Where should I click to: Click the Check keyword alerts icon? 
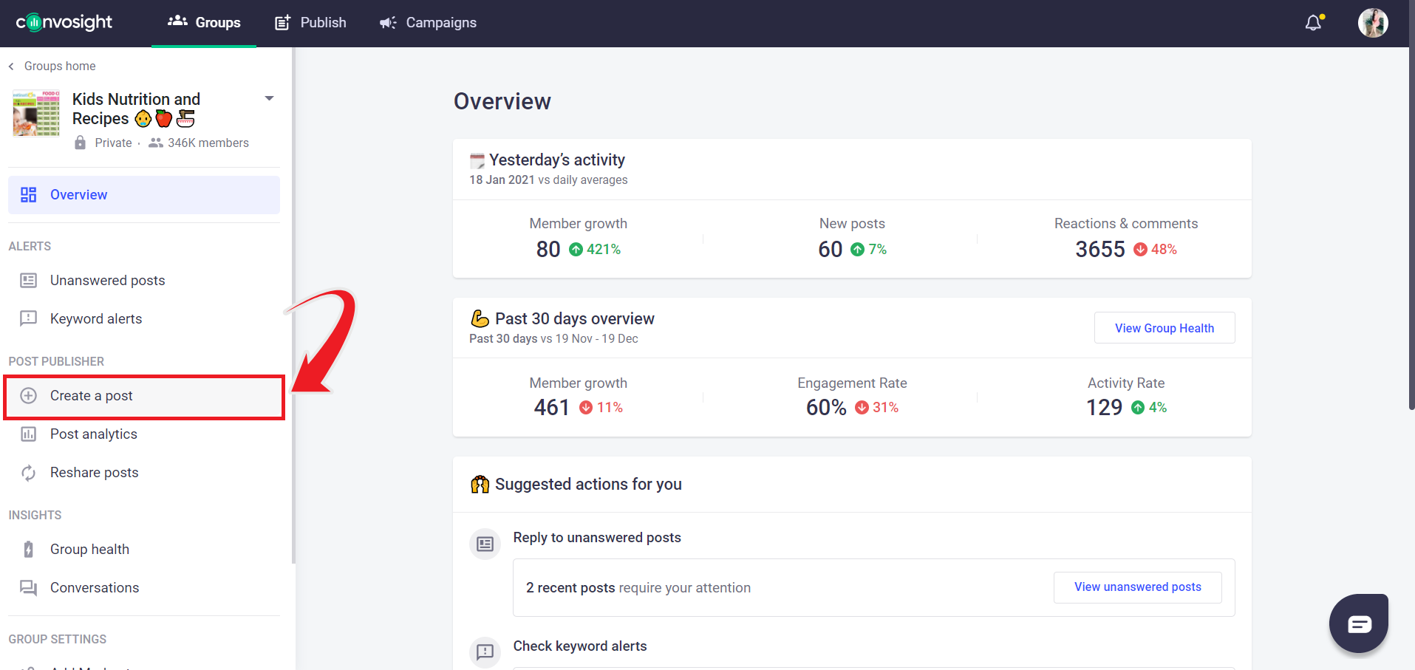click(x=485, y=652)
